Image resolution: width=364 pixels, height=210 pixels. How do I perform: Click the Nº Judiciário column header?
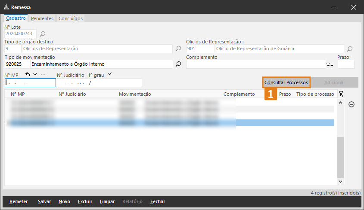tap(72, 94)
